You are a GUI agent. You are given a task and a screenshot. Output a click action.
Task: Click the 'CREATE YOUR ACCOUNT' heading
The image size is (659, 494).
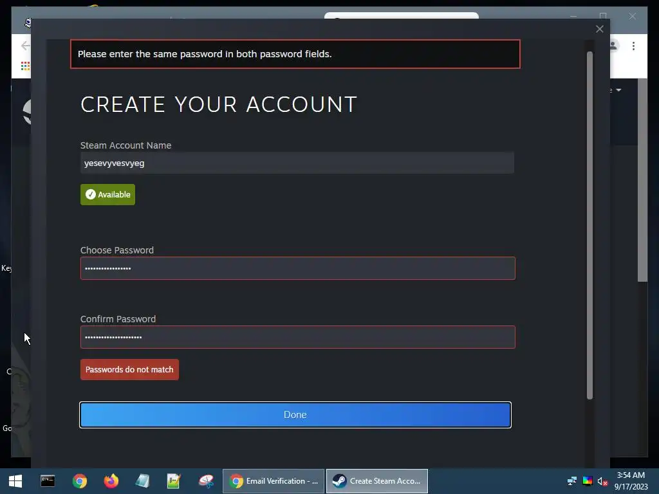219,104
